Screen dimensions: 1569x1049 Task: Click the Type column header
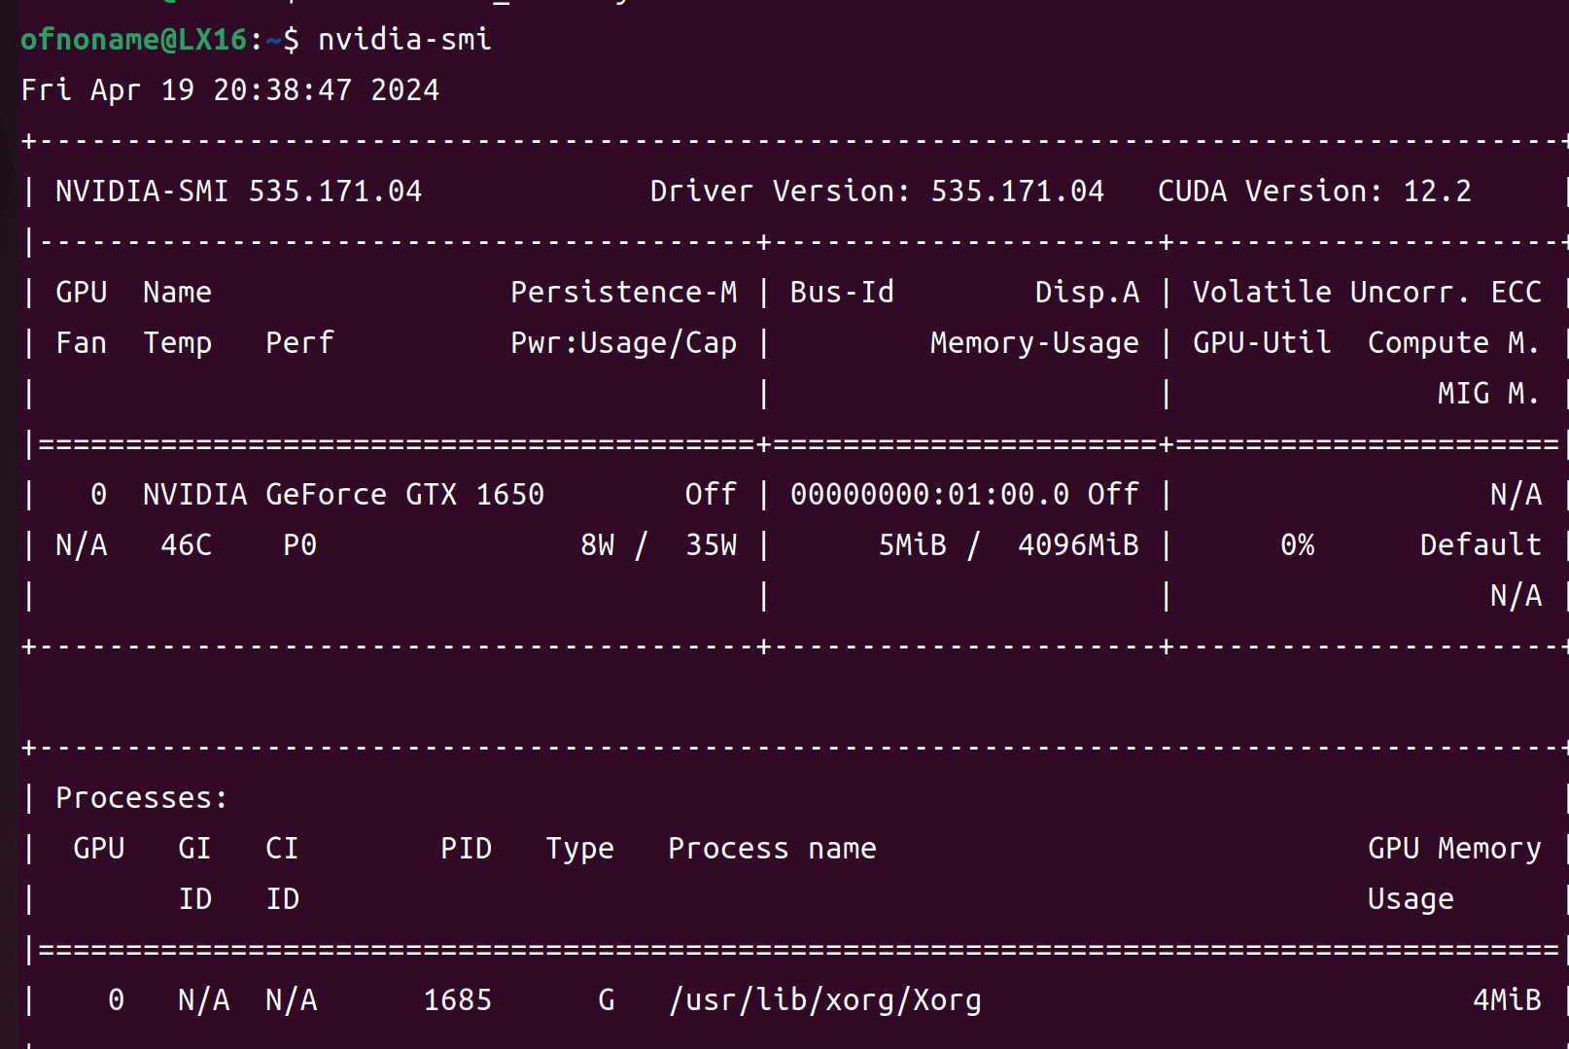coord(579,849)
